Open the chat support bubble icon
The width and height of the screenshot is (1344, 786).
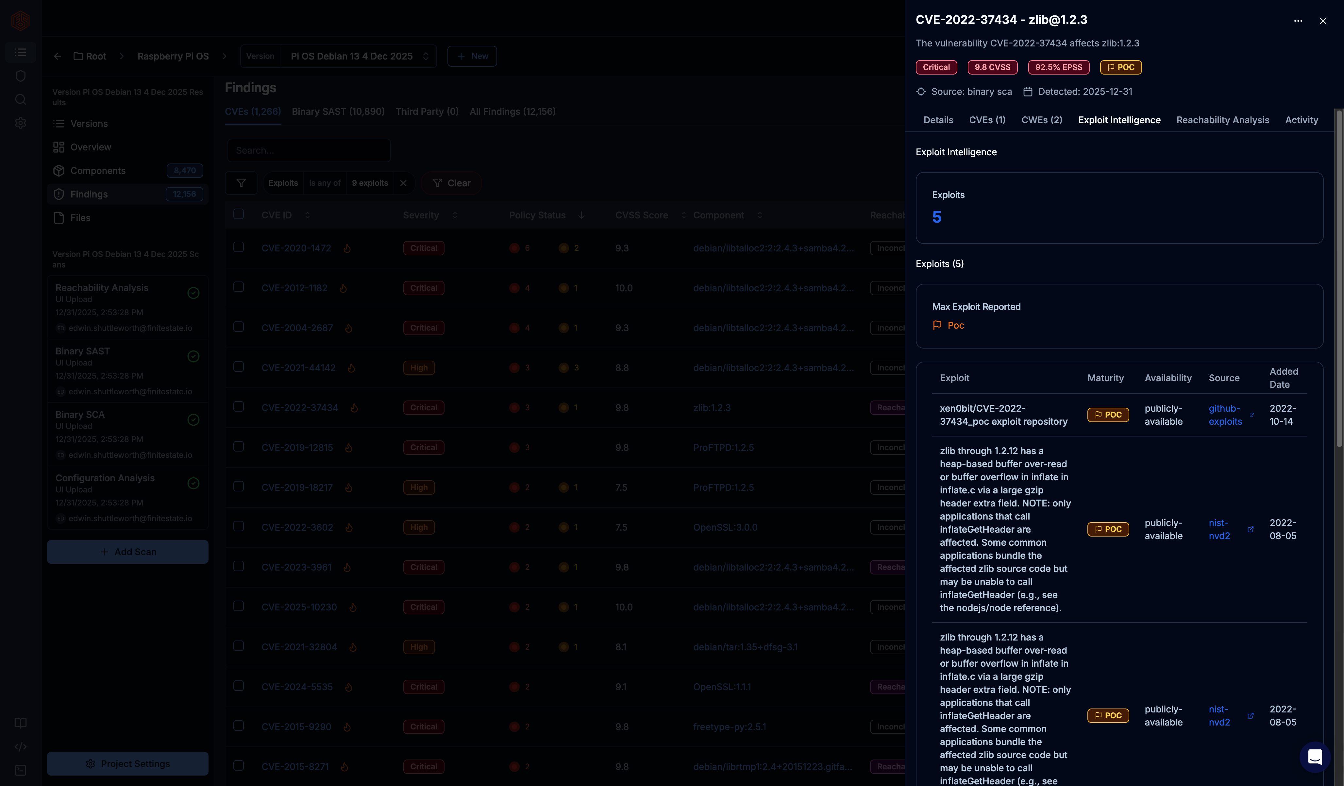(1315, 757)
